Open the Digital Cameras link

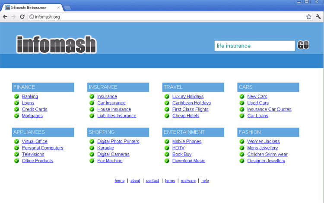pyautogui.click(x=113, y=155)
